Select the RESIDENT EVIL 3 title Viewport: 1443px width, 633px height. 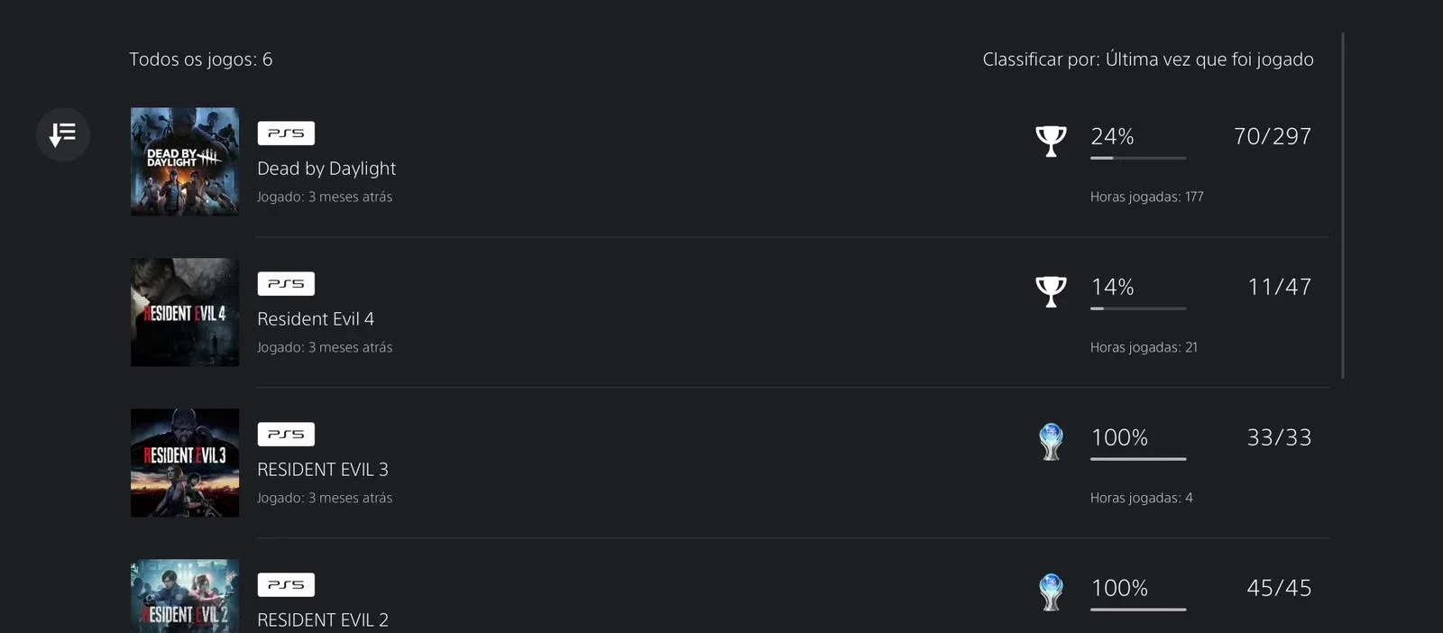[323, 470]
